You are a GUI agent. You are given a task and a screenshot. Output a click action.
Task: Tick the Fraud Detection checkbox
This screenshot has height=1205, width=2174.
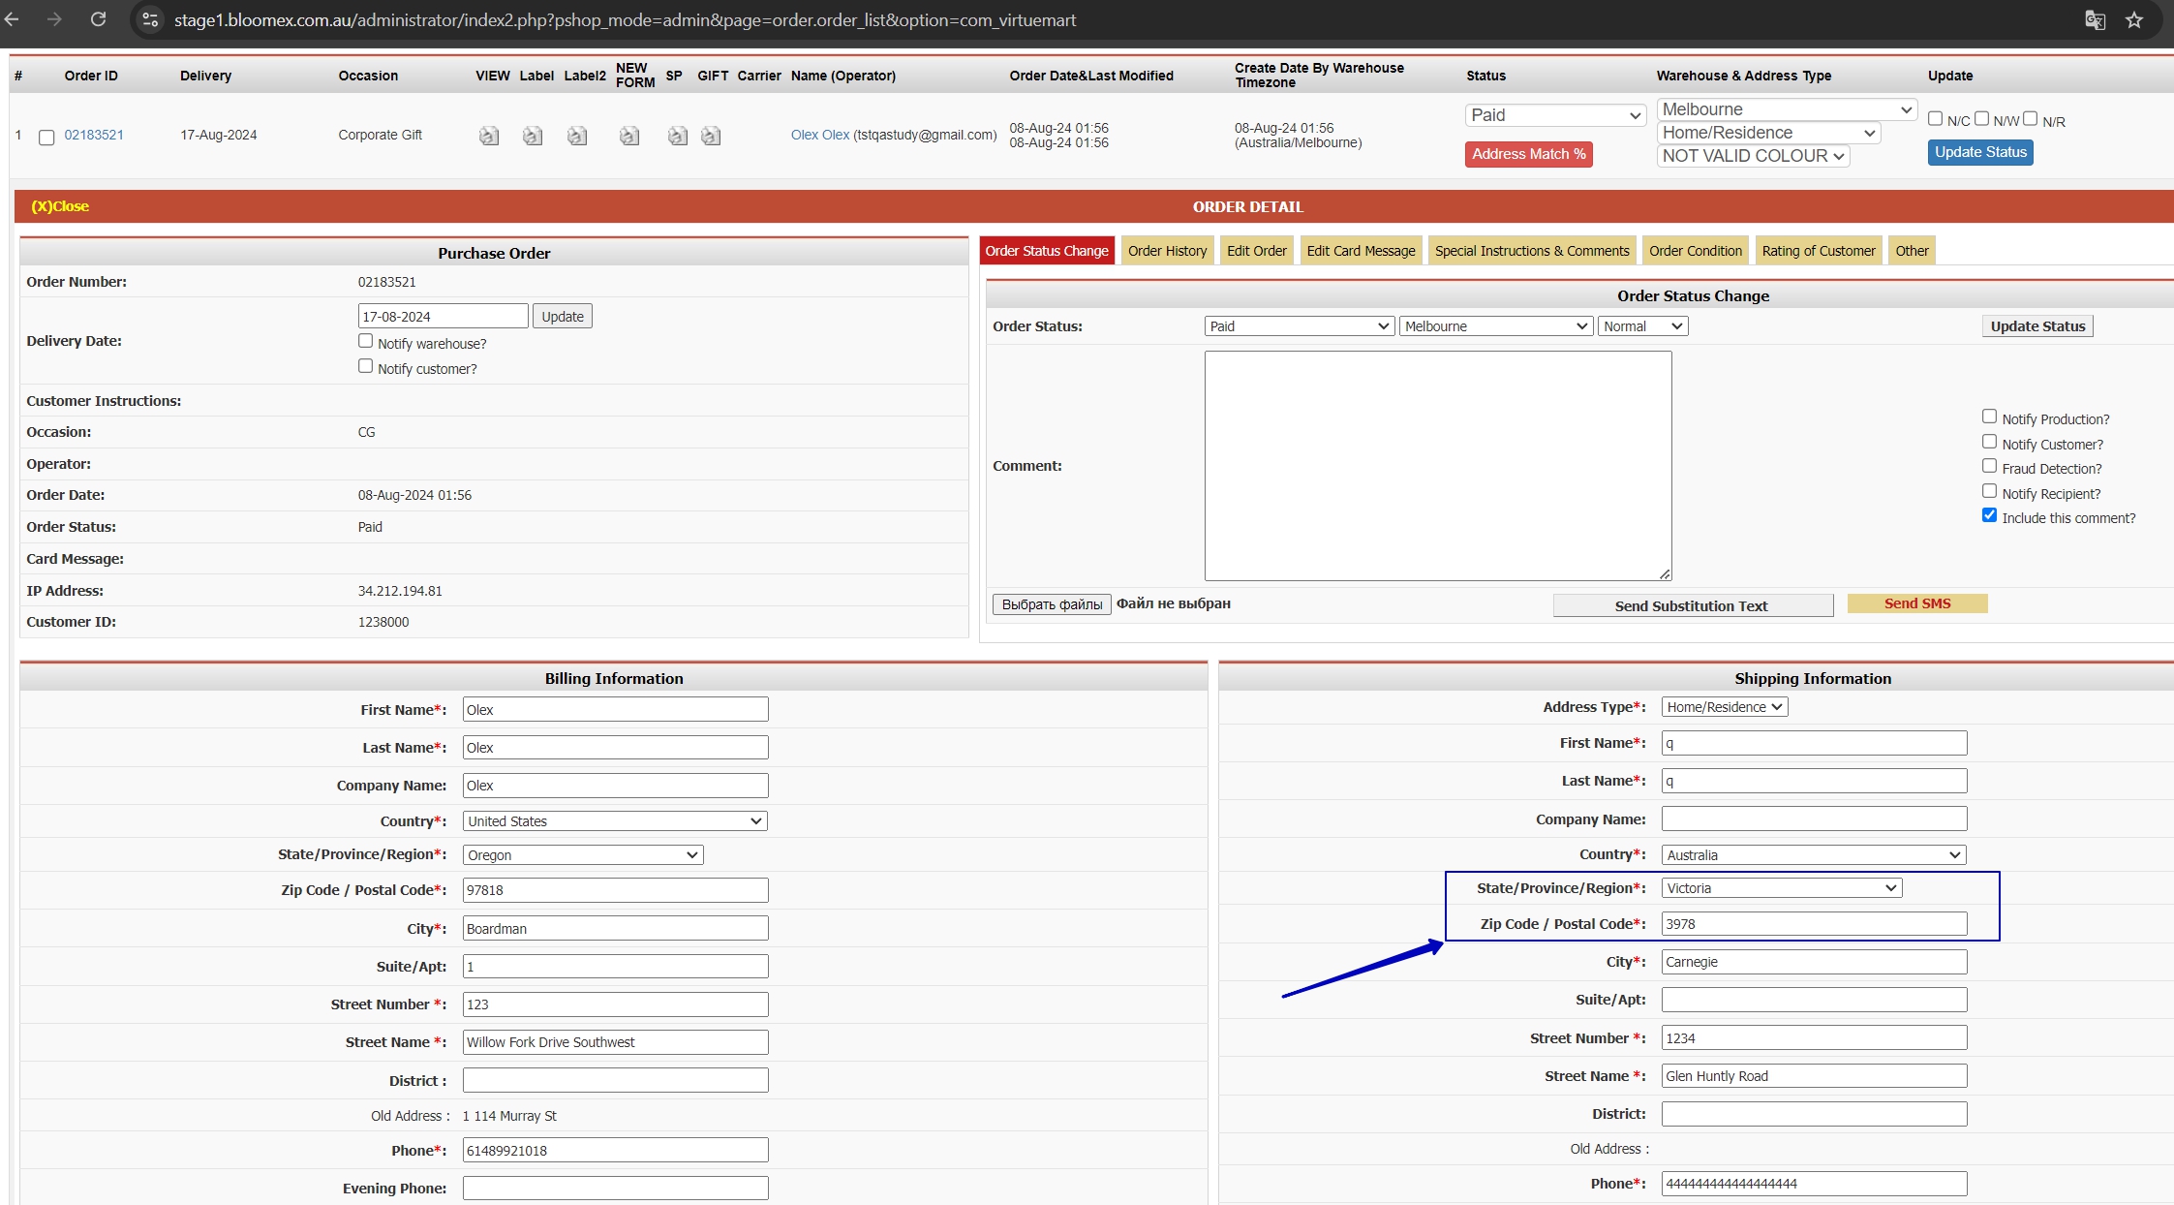coord(1989,466)
